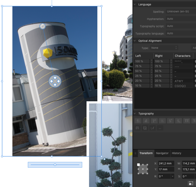
Task: Click the ATWY characters cell
Action: click(x=183, y=81)
